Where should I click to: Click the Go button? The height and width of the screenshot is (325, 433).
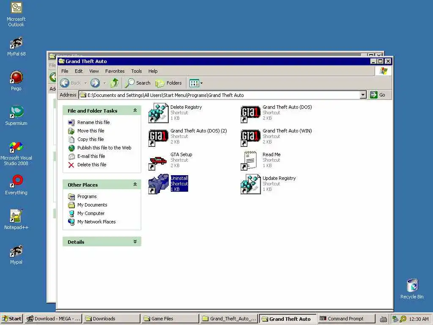click(378, 95)
